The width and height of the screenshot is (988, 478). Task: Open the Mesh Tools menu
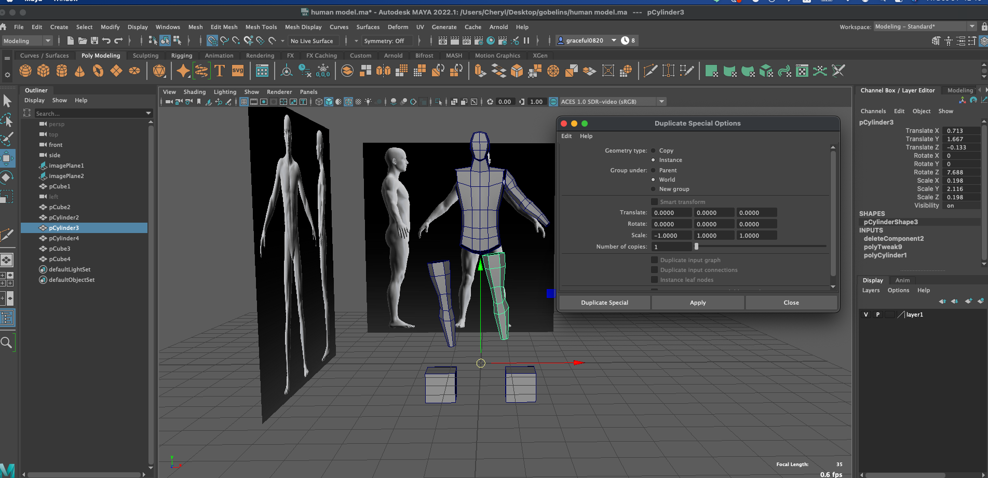pyautogui.click(x=261, y=27)
